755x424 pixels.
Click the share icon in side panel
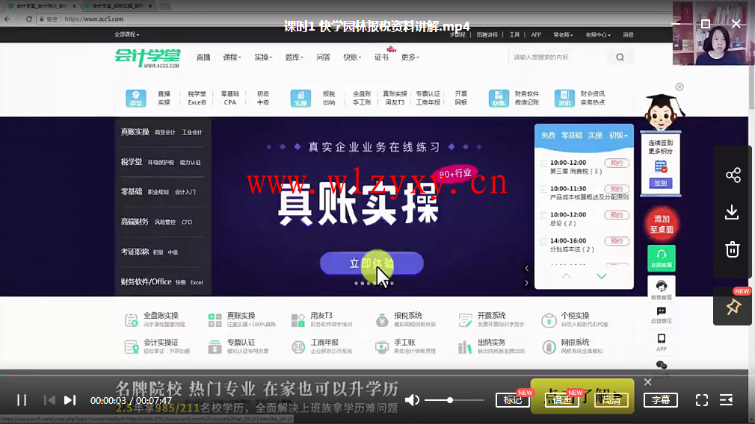click(x=733, y=175)
